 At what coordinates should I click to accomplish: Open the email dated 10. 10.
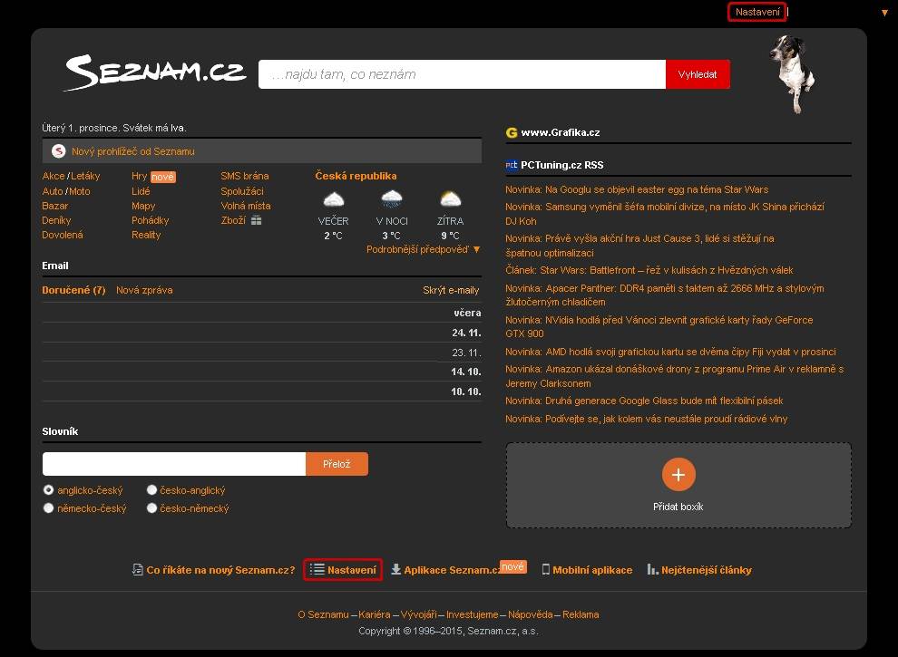pos(262,391)
